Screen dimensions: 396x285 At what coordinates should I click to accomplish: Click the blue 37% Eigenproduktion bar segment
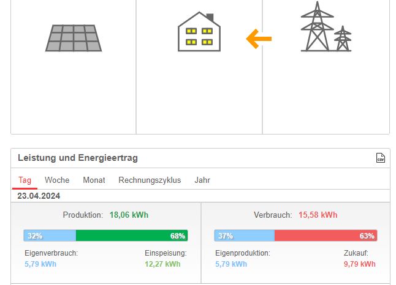point(245,235)
